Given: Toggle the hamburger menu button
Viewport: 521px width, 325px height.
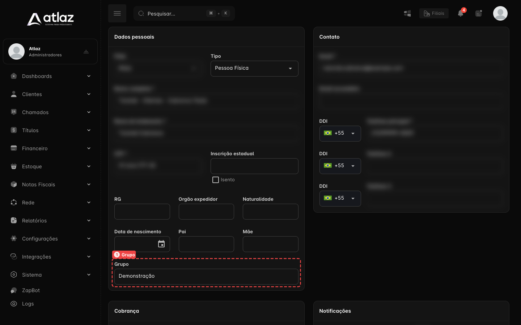Looking at the screenshot, I should [117, 13].
